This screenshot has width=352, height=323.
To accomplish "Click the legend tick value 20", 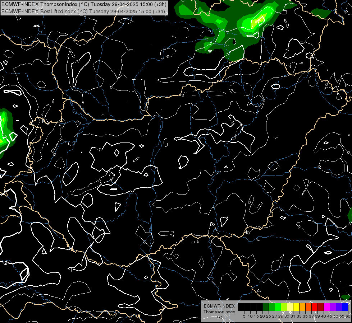I will pos(262,316).
